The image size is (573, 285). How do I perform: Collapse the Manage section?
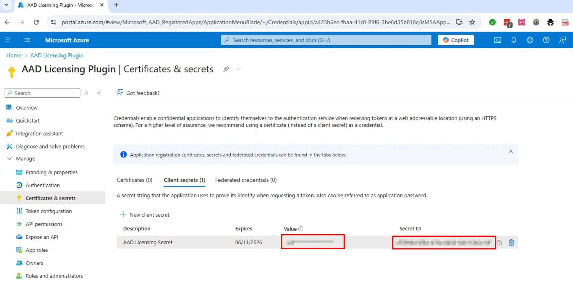tap(10, 159)
